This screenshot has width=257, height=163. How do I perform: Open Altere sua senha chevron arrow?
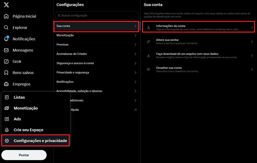(x=252, y=42)
